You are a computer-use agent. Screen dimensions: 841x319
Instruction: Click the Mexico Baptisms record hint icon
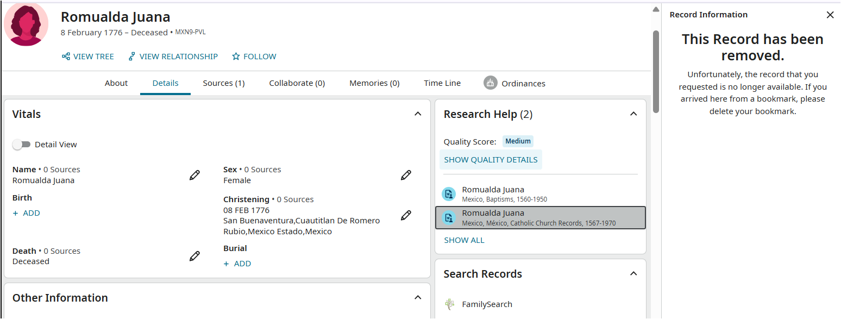pyautogui.click(x=448, y=194)
